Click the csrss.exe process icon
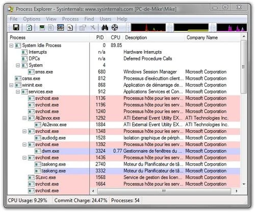 coord(18,79)
